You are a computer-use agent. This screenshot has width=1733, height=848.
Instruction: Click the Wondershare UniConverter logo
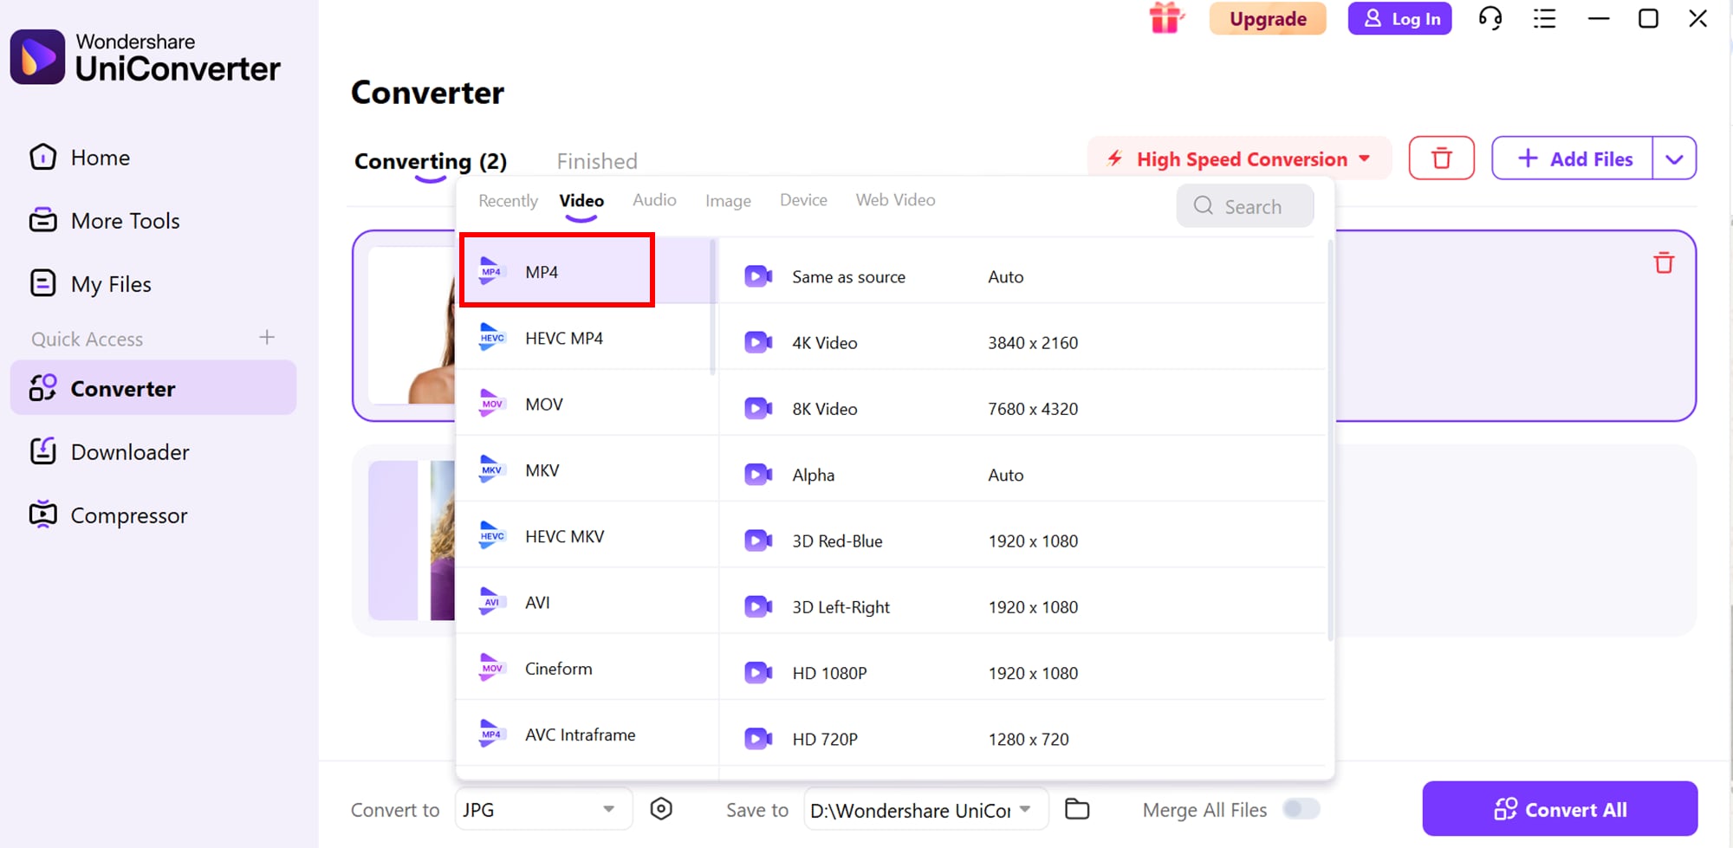click(x=146, y=57)
